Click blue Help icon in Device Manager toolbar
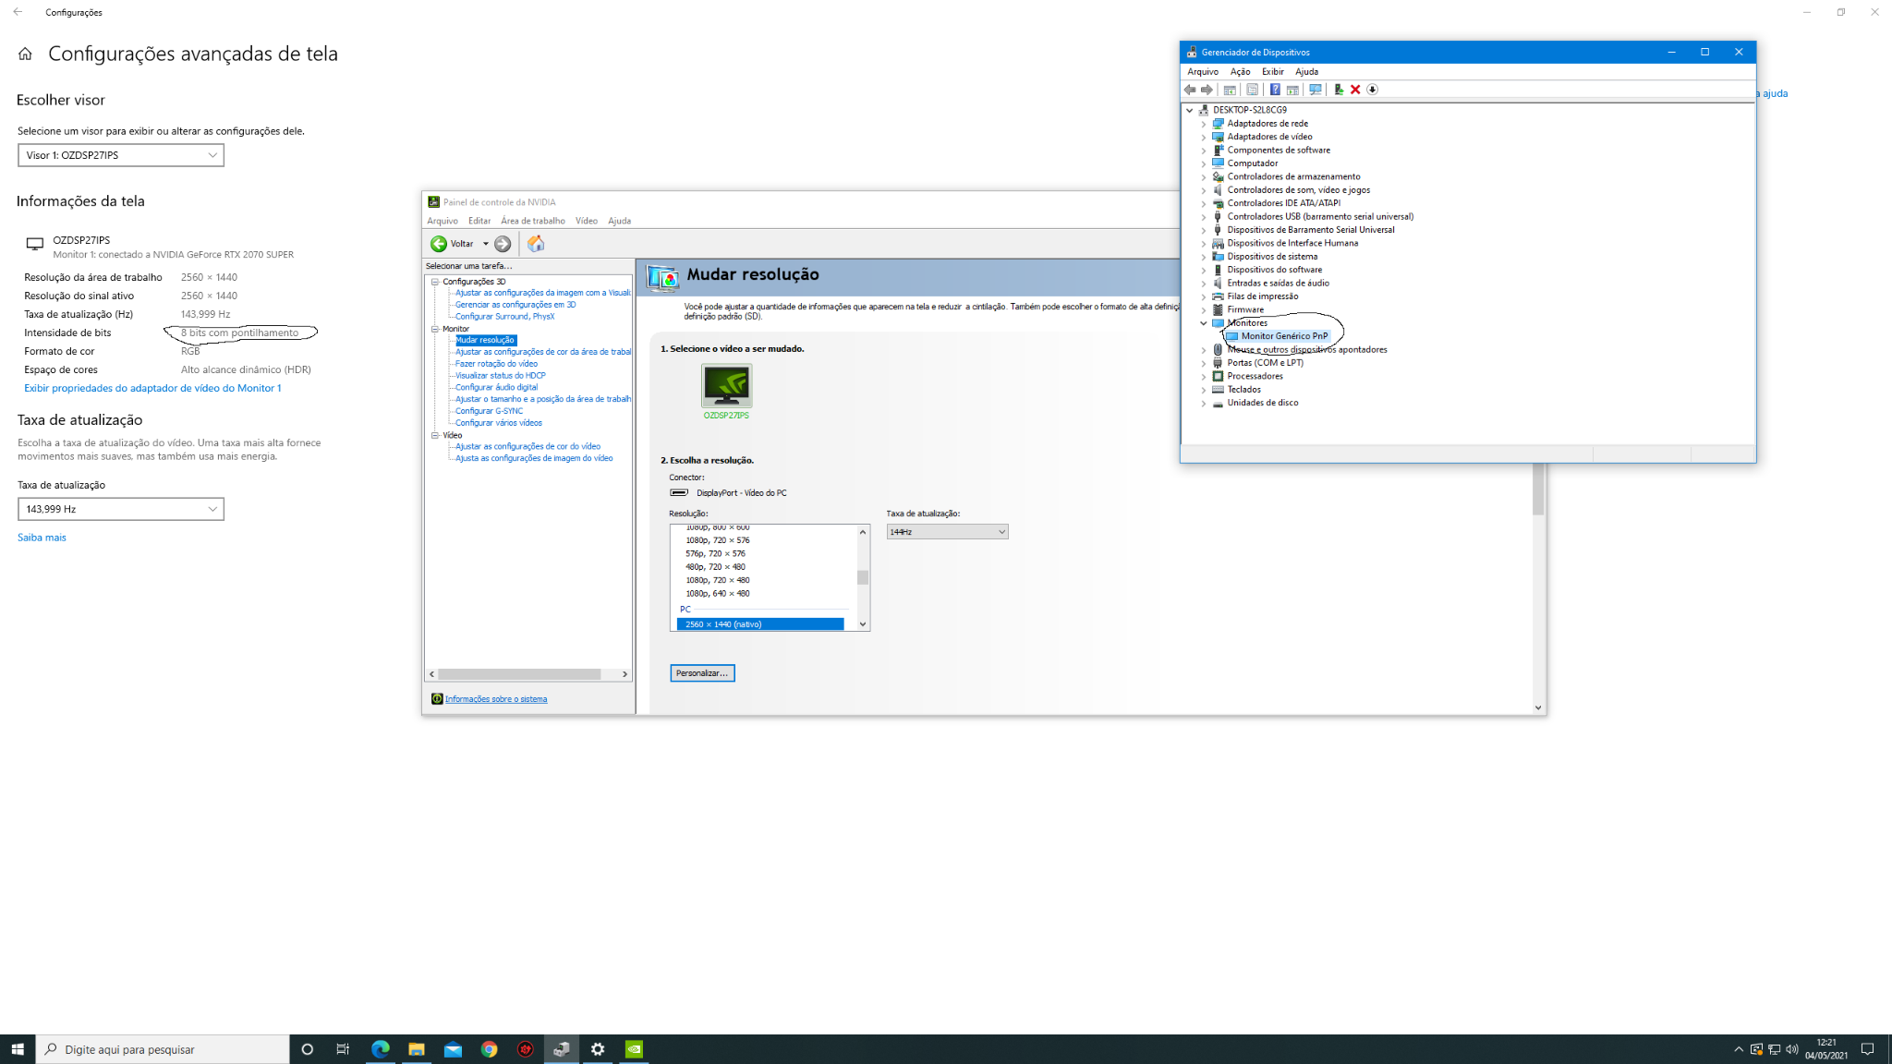Image resolution: width=1892 pixels, height=1064 pixels. pyautogui.click(x=1275, y=90)
